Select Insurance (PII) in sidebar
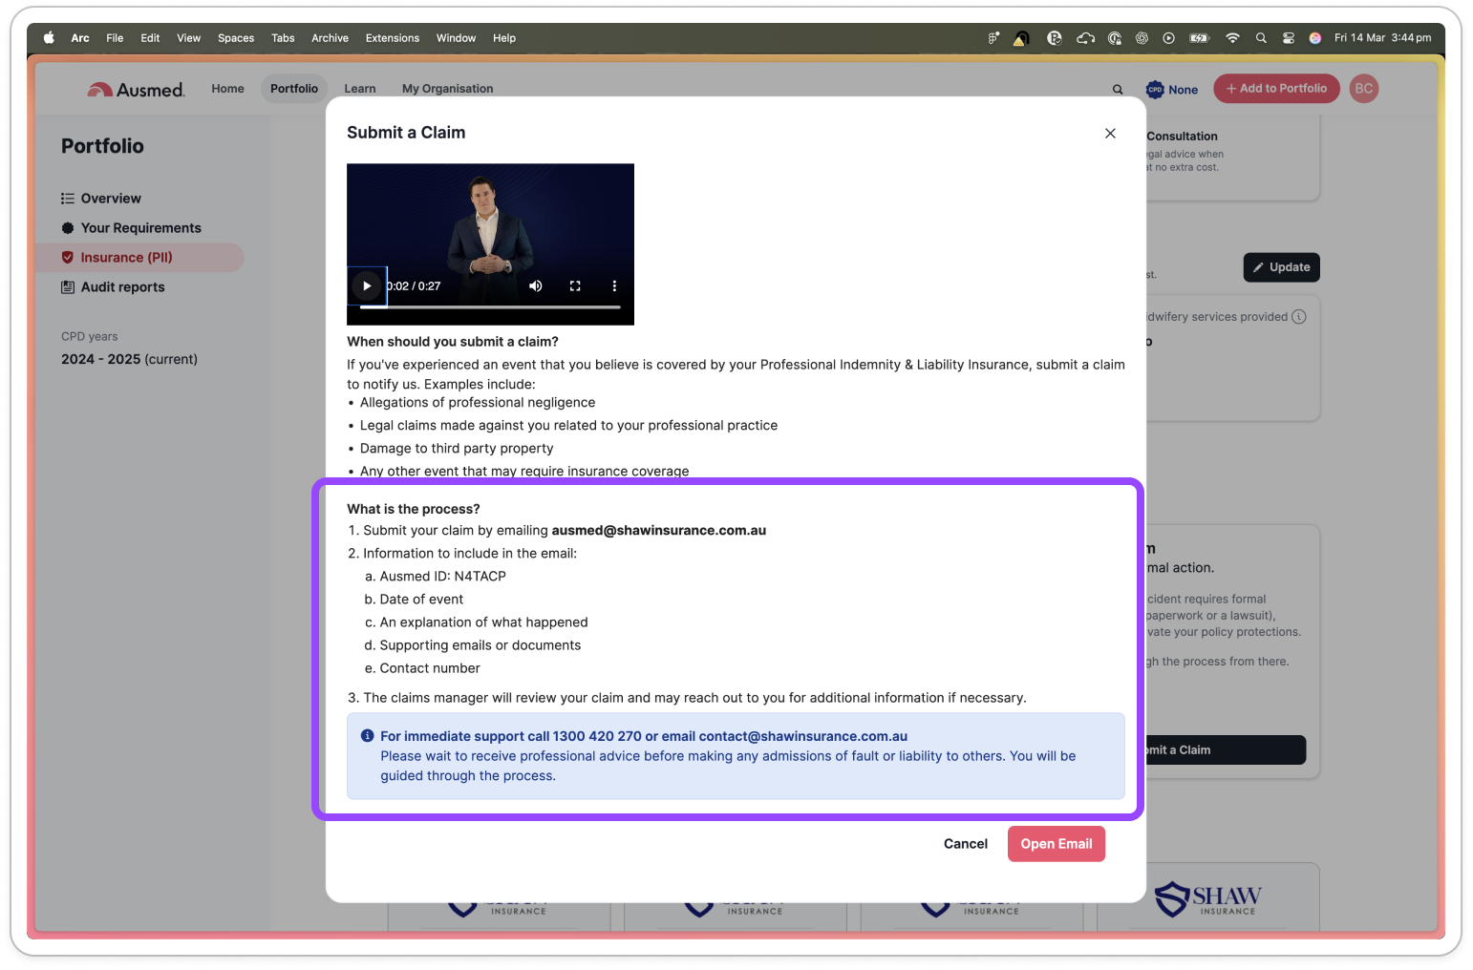This screenshot has height=970, width=1473. [x=139, y=258]
